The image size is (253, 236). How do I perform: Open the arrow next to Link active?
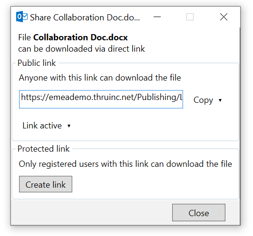(69, 126)
